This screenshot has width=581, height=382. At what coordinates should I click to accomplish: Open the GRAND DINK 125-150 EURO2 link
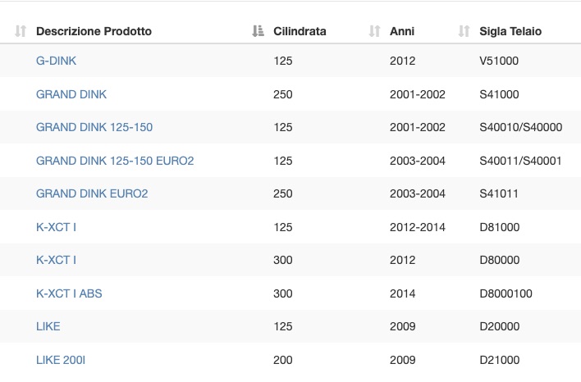[115, 161]
